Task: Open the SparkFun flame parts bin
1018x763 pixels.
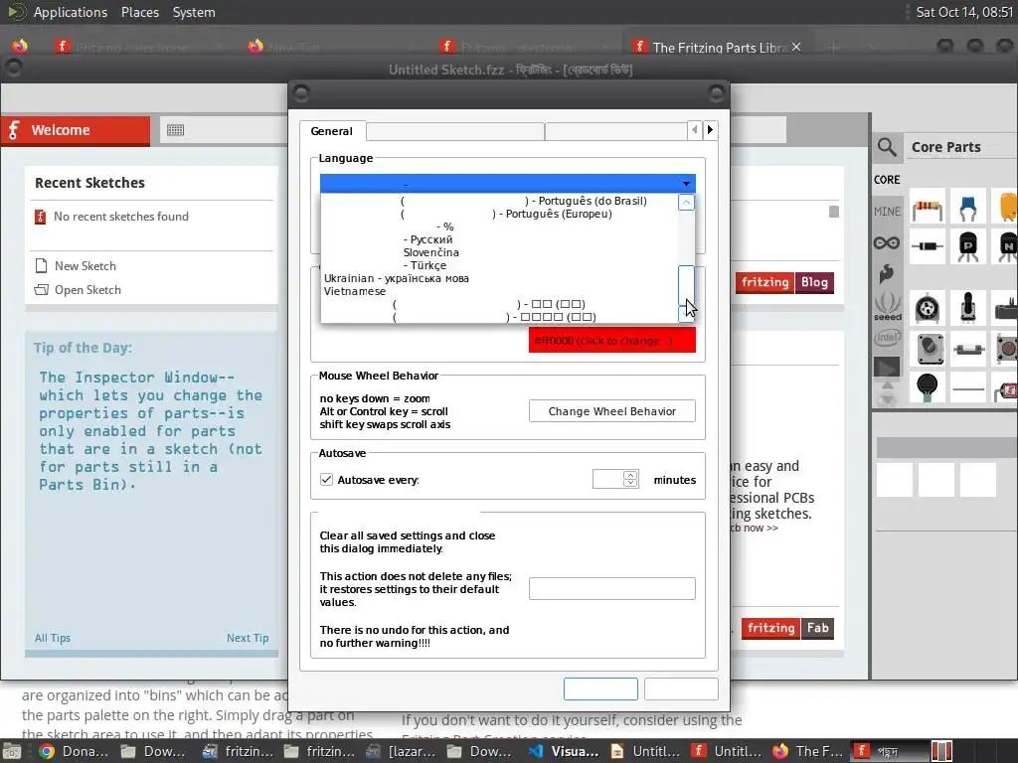Action: pyautogui.click(x=887, y=274)
